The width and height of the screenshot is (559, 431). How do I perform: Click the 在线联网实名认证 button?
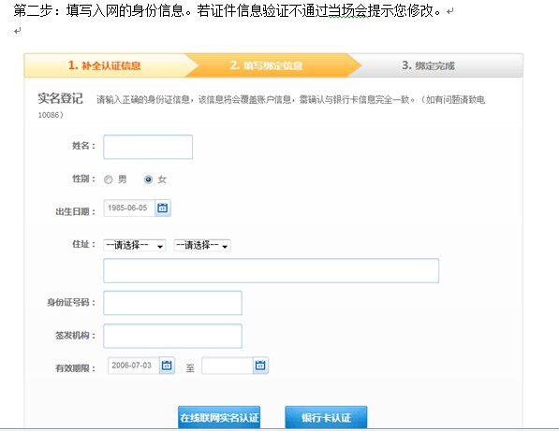coord(219,417)
